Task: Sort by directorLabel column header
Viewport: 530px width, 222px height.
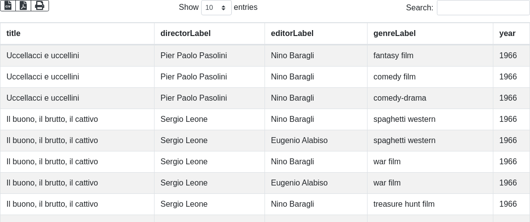Action: click(x=210, y=34)
